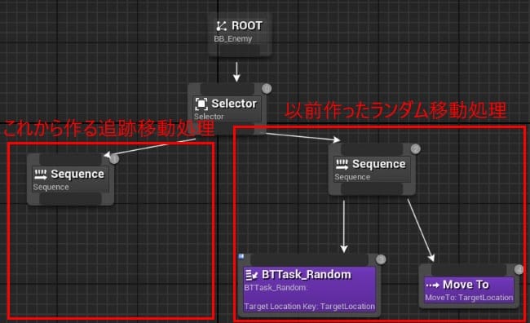Screen dimensions: 530x323
Task: Click the Sequence node icon above BTTask_Random
Action: click(x=342, y=165)
